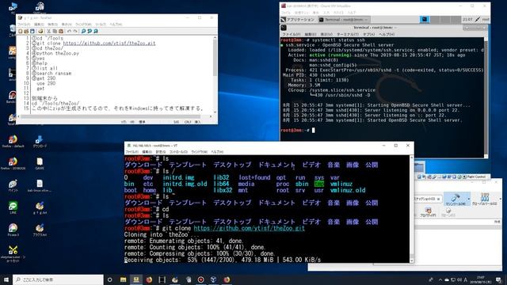Click the Tera Term vertical scrollbar
This screenshot has height=285, width=507.
[412, 209]
